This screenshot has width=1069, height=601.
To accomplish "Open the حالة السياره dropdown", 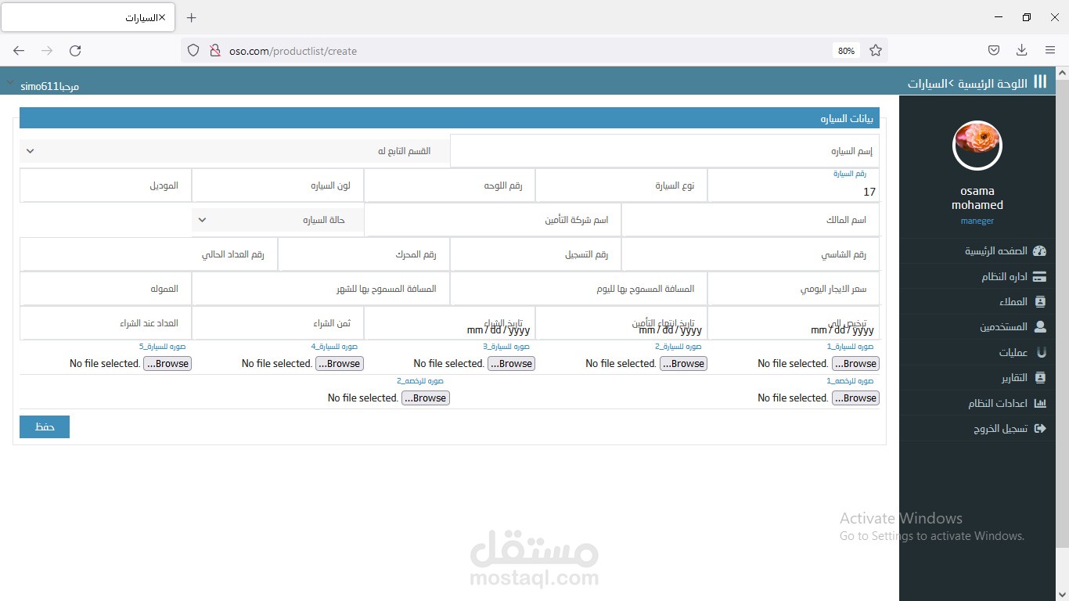I will click(278, 220).
